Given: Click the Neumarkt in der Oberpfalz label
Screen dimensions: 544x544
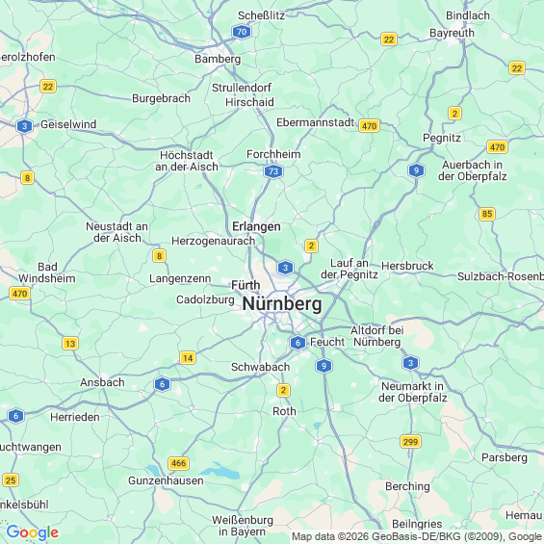Looking at the screenshot, I should pyautogui.click(x=412, y=392).
